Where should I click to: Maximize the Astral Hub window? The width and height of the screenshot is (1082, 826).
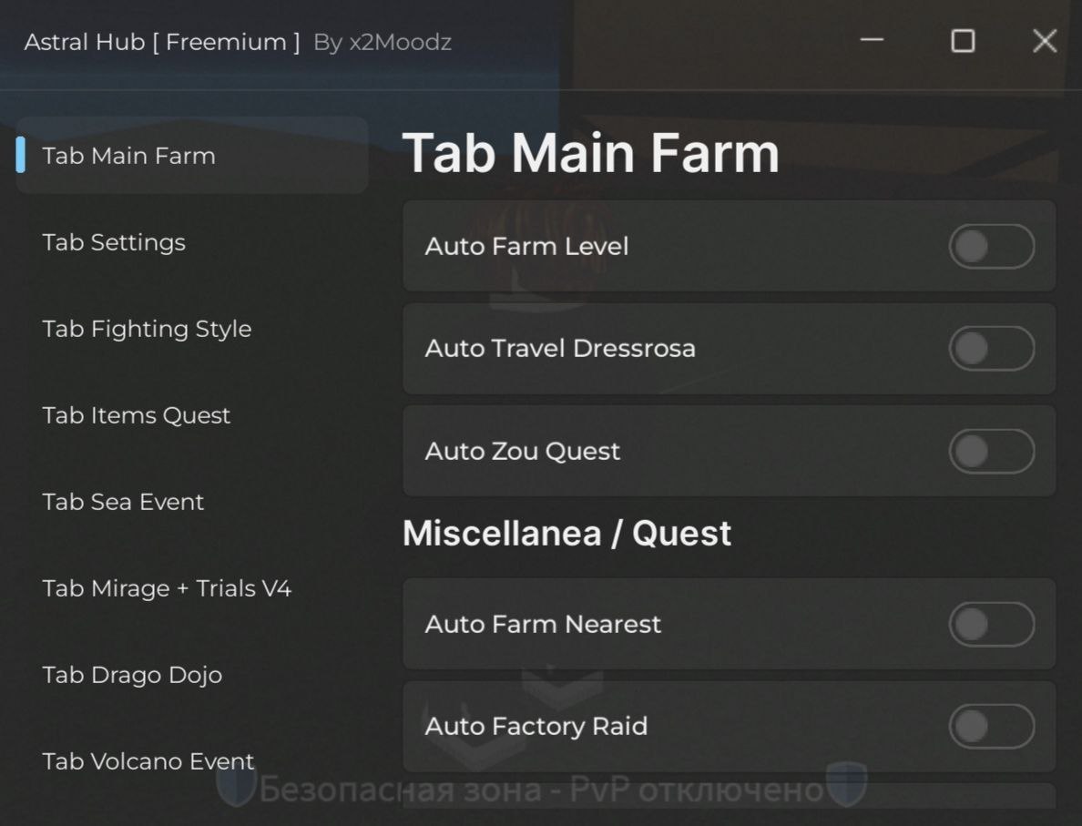(963, 41)
